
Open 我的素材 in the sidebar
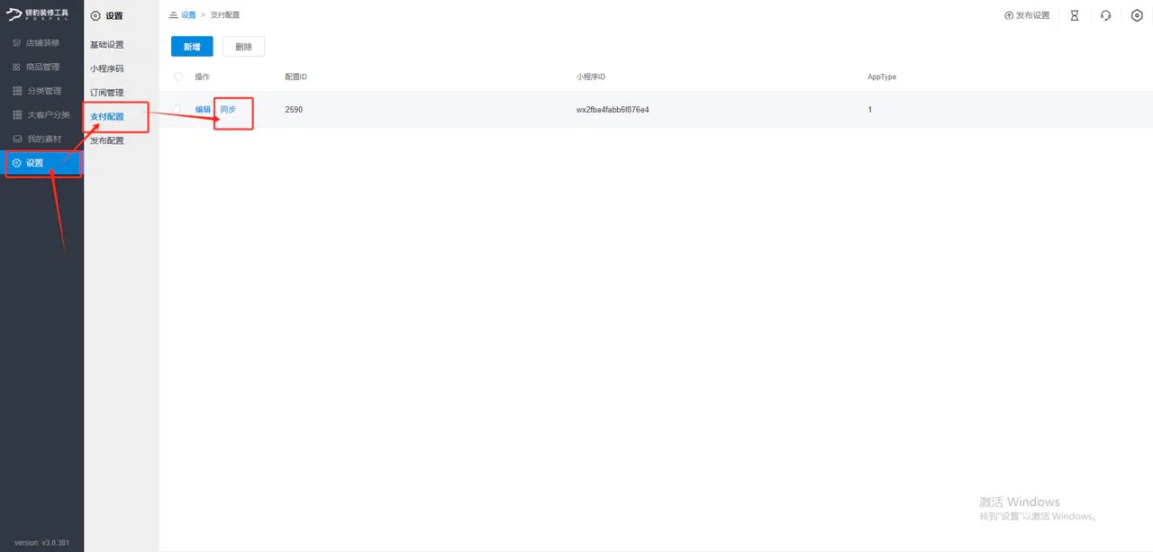41,139
